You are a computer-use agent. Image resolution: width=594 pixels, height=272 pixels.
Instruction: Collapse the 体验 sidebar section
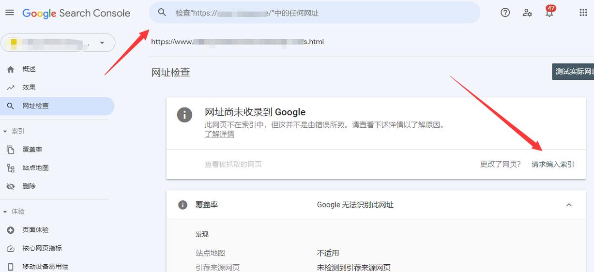14,212
